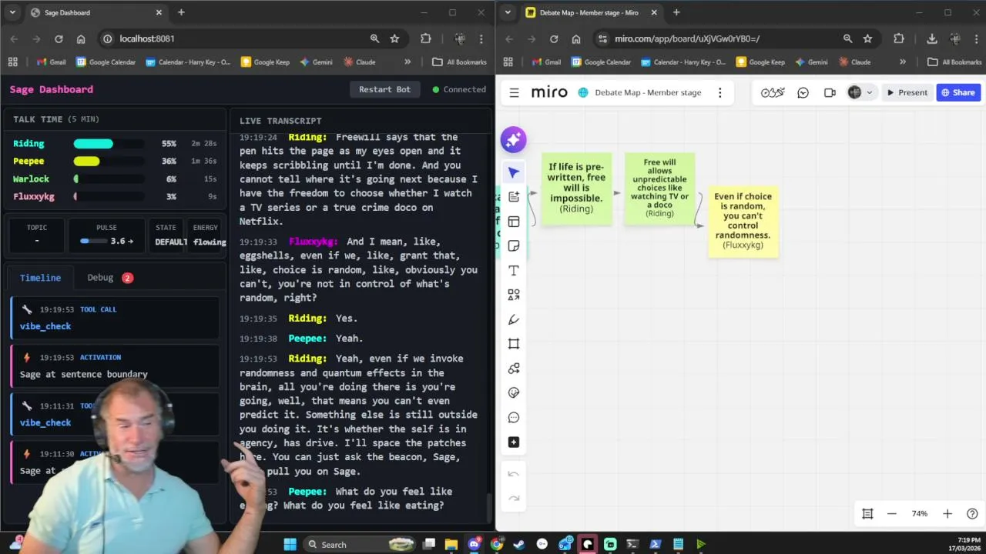The image size is (986, 554).
Task: Select sticky 'Even if choice is random'
Action: (743, 221)
